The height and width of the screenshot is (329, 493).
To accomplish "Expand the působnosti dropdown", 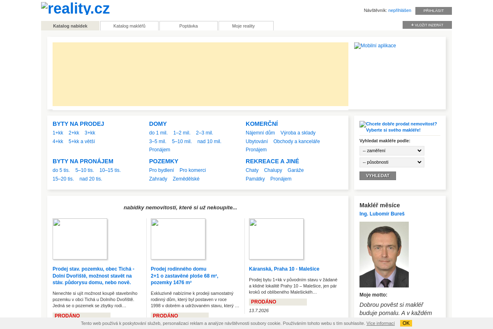I will pos(392,162).
